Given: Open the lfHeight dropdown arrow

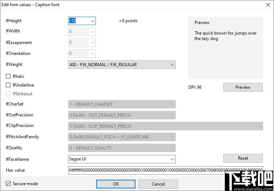Looking at the screenshot, I should pyautogui.click(x=93, y=21).
